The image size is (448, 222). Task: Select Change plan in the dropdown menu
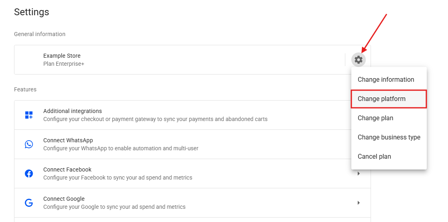(375, 118)
